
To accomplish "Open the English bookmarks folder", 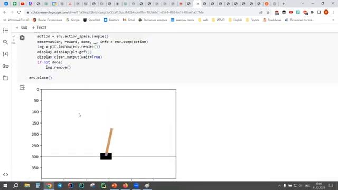I will point(235,20).
